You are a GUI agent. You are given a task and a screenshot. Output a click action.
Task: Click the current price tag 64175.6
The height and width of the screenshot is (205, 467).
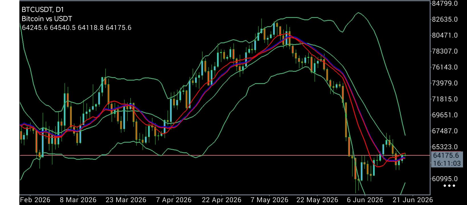click(445, 155)
